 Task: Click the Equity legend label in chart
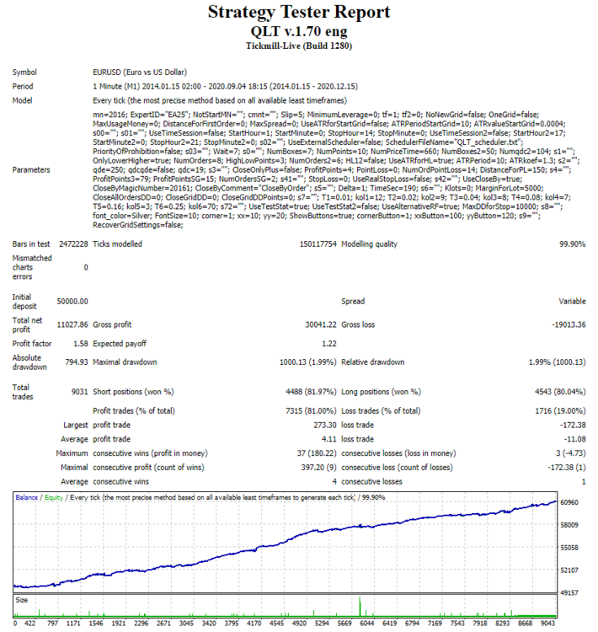(54, 497)
